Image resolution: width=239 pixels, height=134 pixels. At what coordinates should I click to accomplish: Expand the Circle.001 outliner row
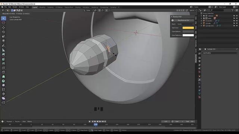[x=201, y=21]
